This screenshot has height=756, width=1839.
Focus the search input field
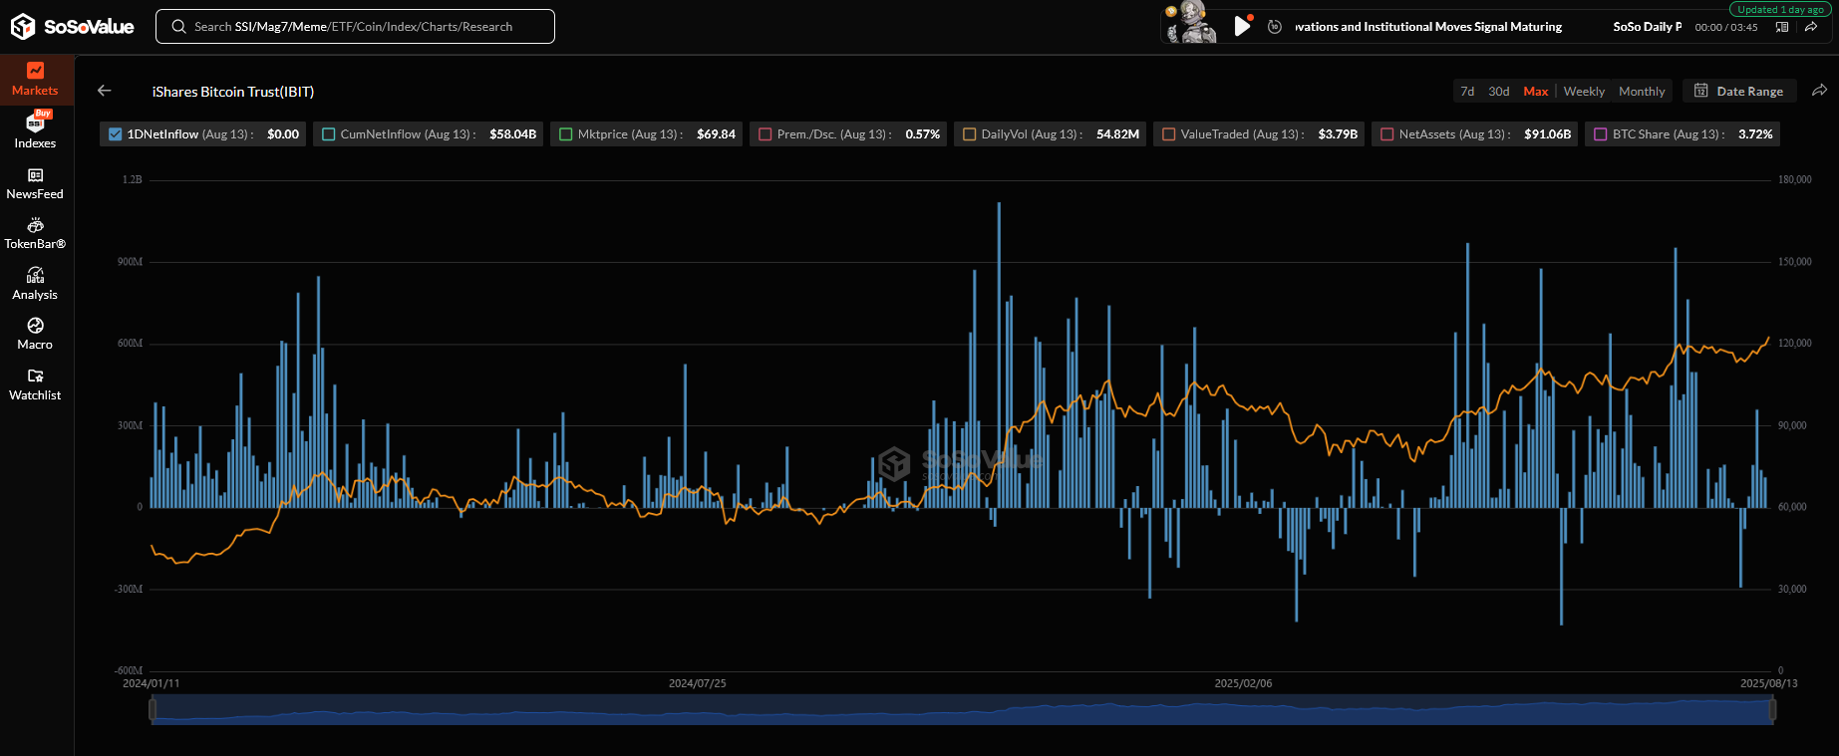(355, 27)
